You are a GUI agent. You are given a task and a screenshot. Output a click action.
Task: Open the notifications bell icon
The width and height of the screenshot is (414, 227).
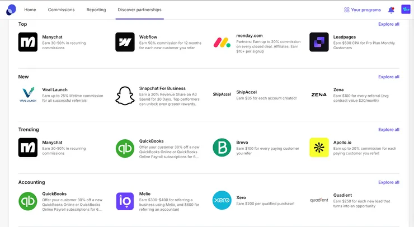click(391, 10)
